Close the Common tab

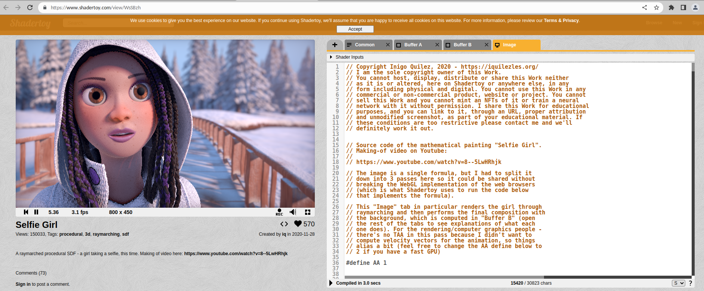pyautogui.click(x=388, y=45)
